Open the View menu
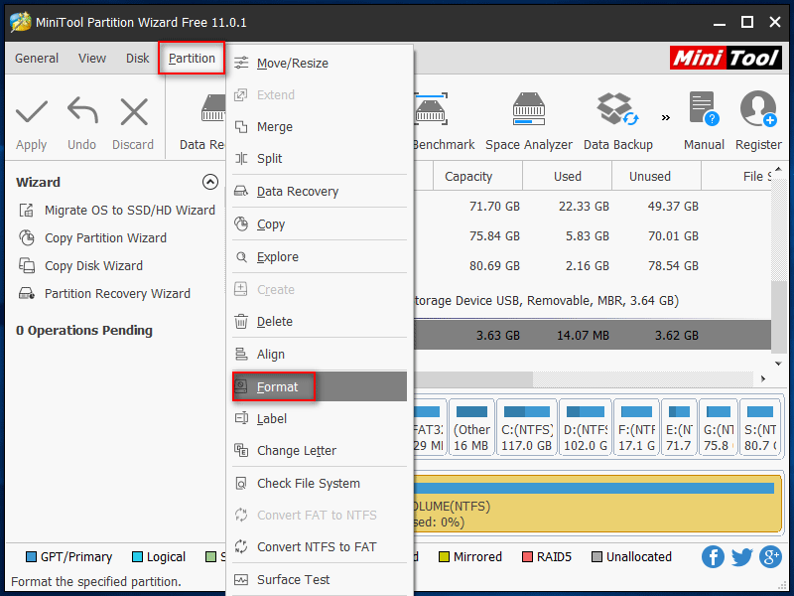The width and height of the screenshot is (794, 596). [x=92, y=59]
